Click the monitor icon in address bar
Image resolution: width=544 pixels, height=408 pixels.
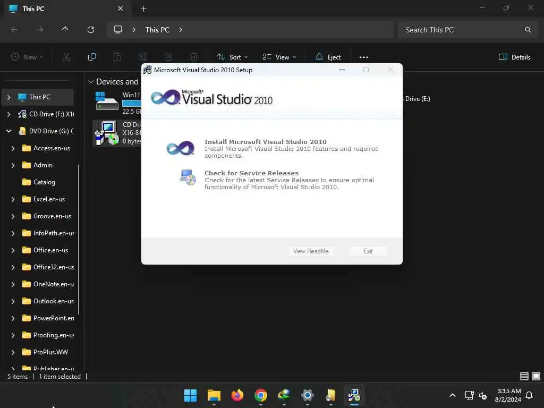118,30
